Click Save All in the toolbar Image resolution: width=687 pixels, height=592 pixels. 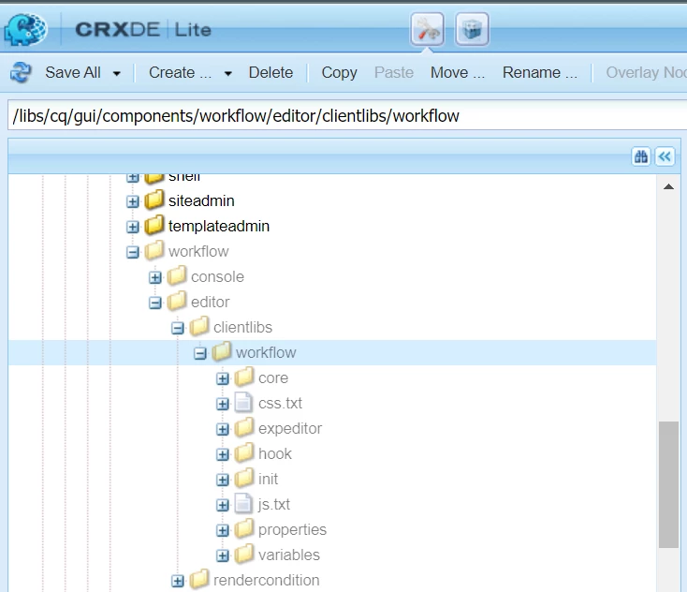point(73,72)
